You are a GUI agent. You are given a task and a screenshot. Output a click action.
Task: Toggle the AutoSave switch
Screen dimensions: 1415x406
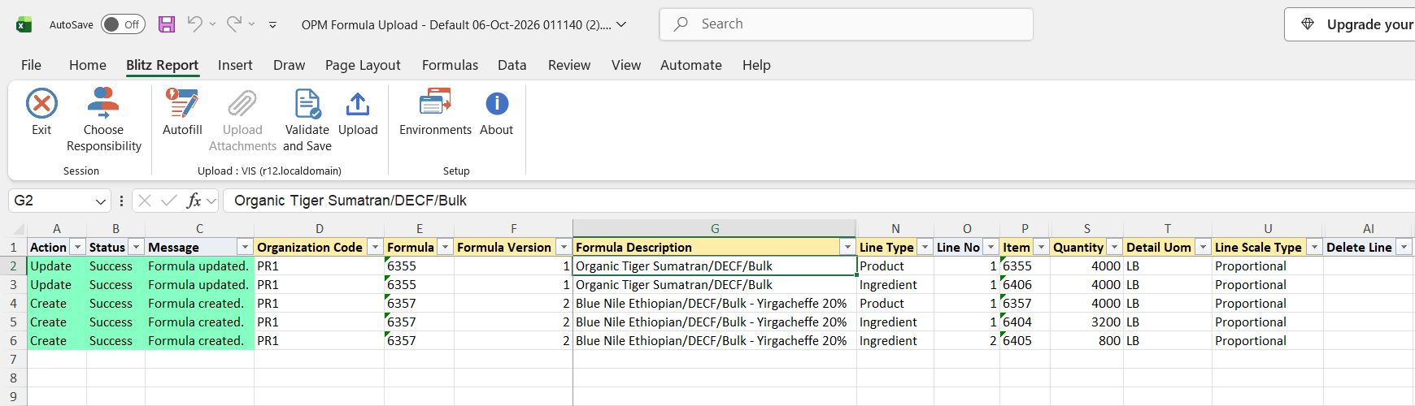click(x=123, y=24)
